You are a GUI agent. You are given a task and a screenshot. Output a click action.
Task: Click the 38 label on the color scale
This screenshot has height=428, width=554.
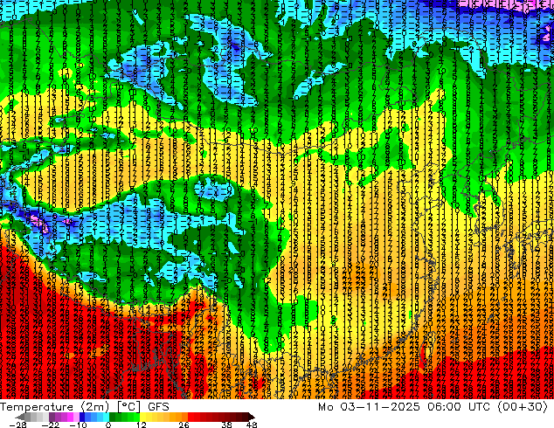tap(226, 425)
